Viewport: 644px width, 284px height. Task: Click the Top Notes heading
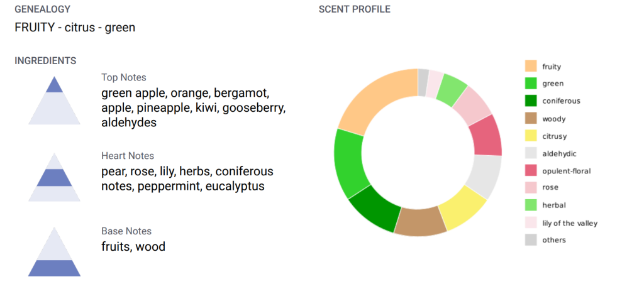click(x=124, y=77)
